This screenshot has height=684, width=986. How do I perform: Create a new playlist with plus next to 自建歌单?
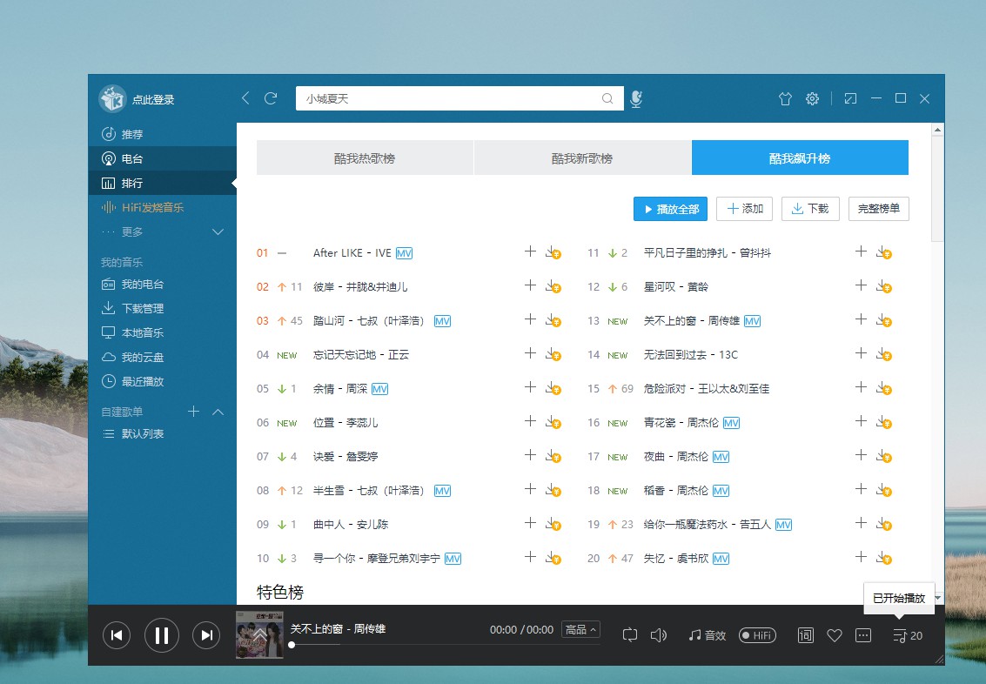point(194,411)
